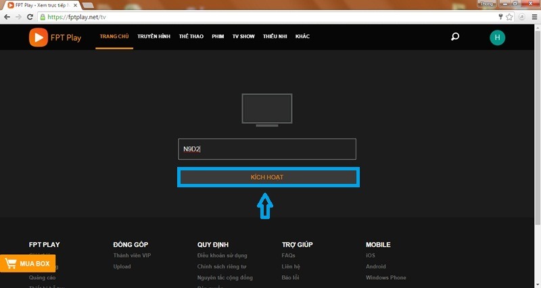Image resolution: width=541 pixels, height=288 pixels.
Task: Open the Thành viên VIP link
Action: tap(131, 256)
